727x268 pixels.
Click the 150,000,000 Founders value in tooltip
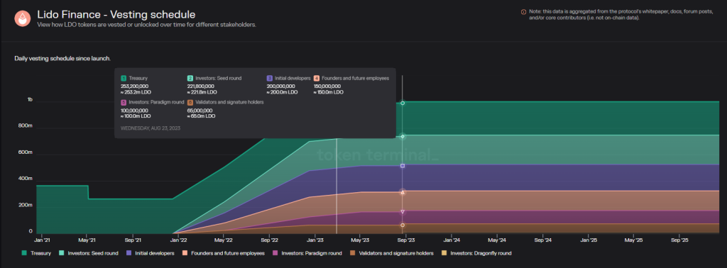click(327, 86)
